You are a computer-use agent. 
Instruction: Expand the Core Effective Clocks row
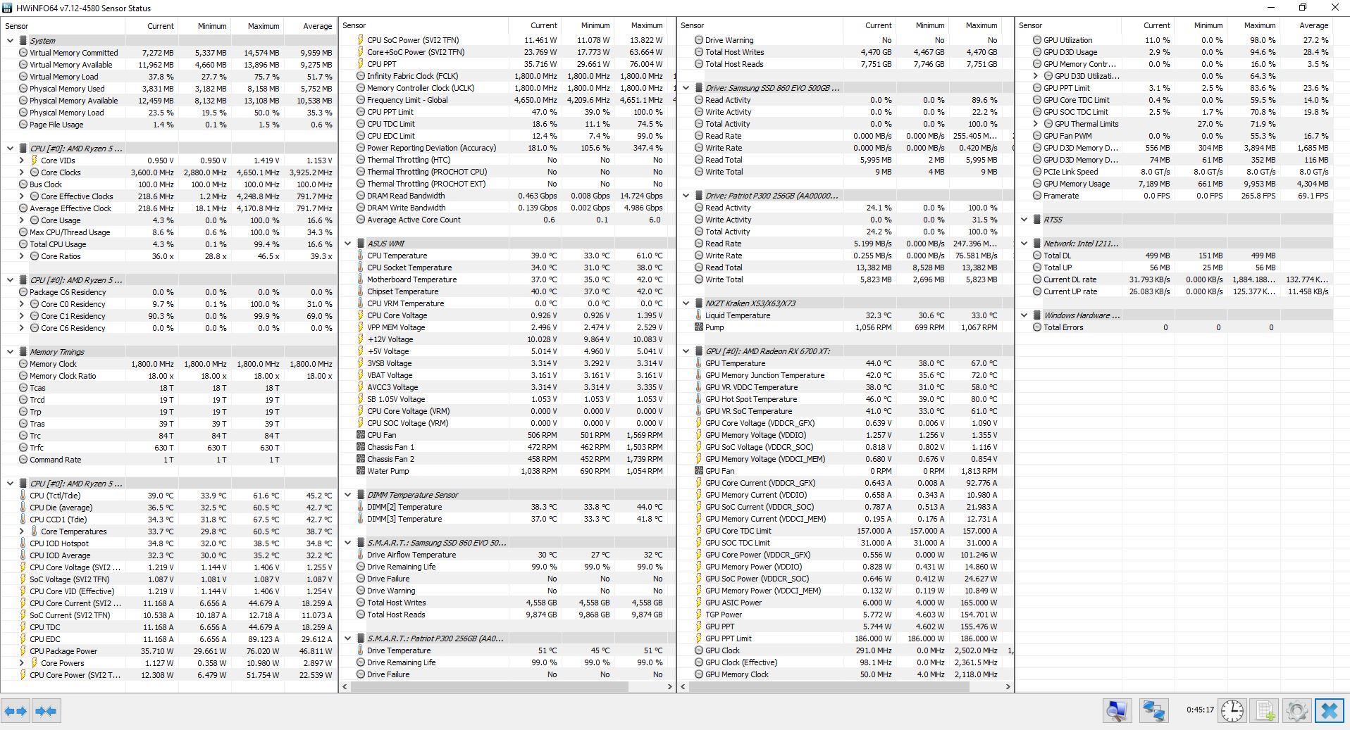click(x=21, y=196)
